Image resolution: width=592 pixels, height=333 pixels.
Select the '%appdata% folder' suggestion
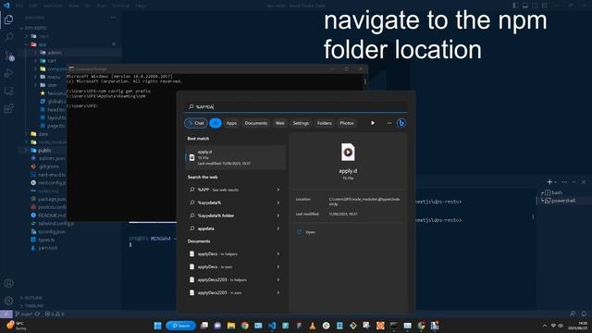(234, 216)
